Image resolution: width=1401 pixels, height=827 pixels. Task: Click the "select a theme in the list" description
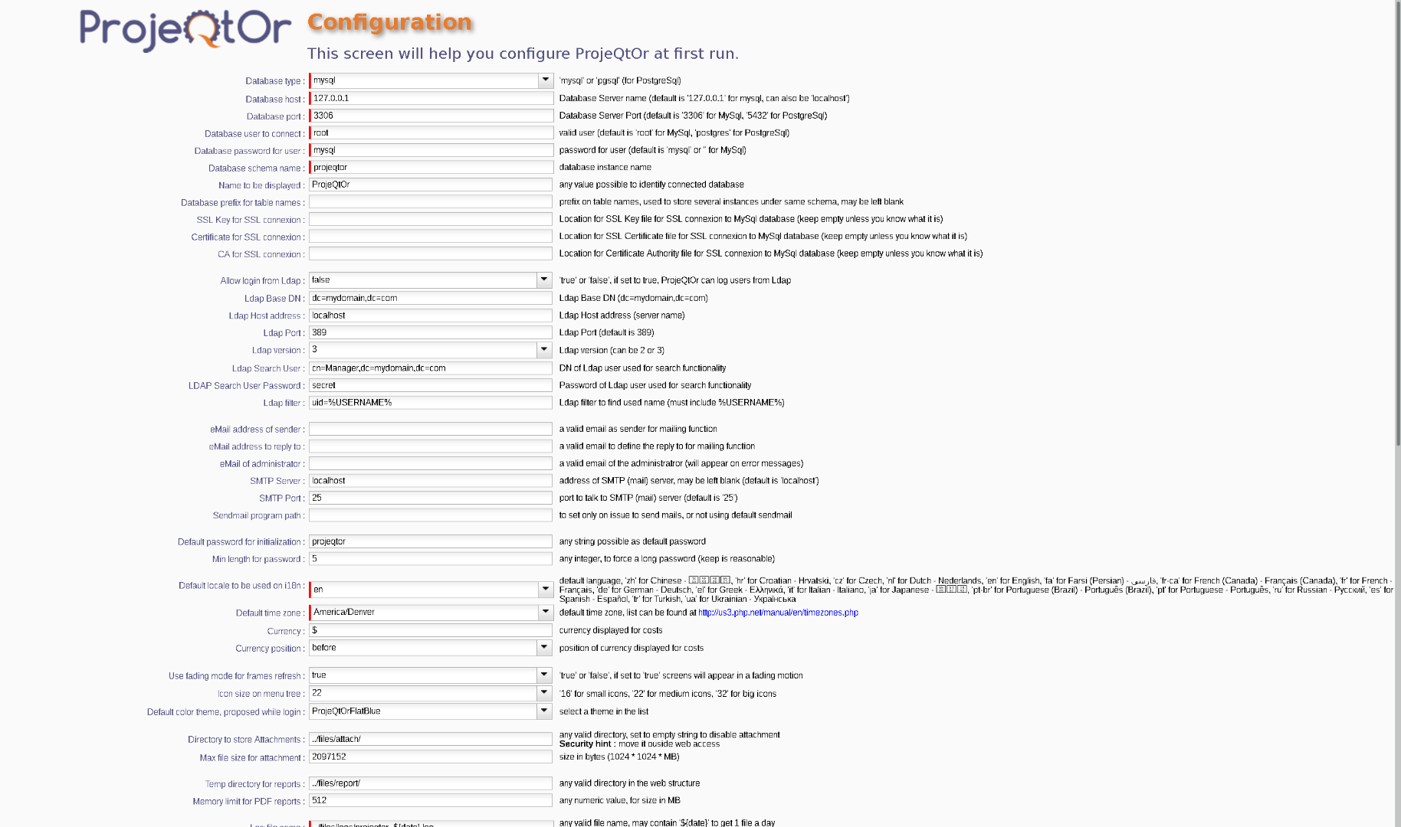point(604,711)
